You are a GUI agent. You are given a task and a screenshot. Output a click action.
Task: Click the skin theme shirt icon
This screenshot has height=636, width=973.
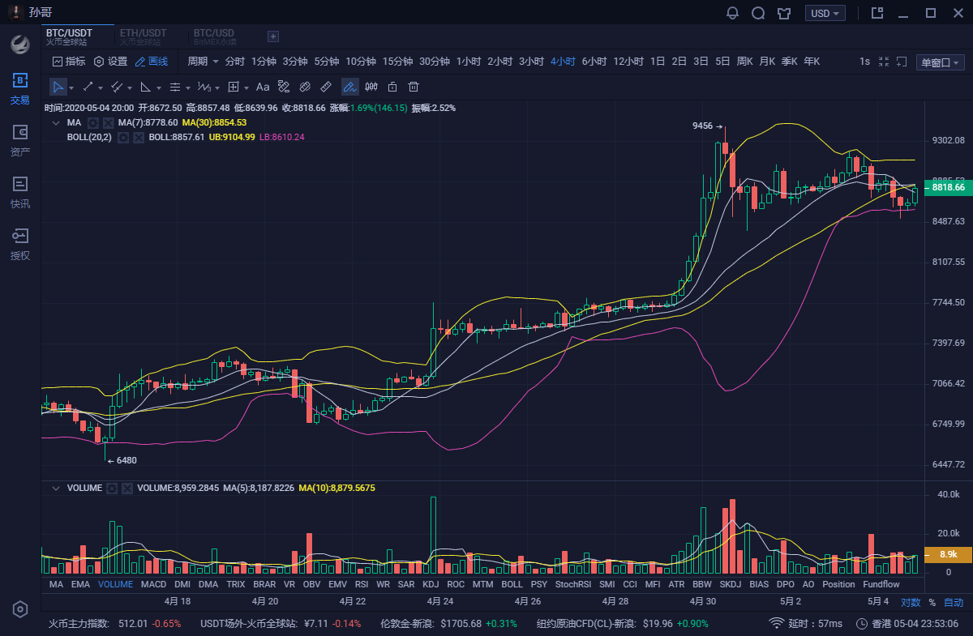[x=783, y=13]
